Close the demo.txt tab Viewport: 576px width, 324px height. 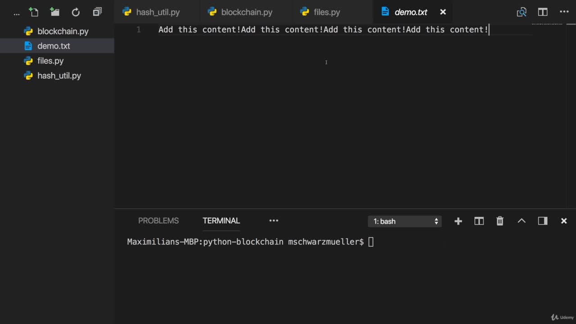pos(443,12)
